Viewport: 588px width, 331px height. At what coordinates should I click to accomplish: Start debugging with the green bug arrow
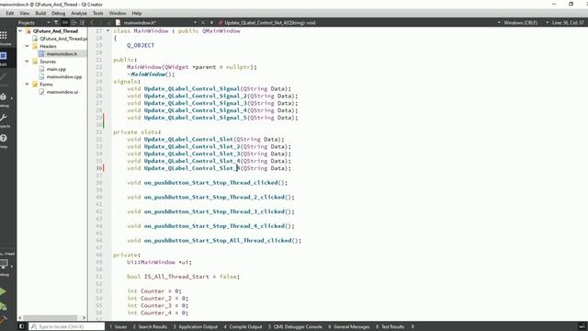tap(4, 306)
